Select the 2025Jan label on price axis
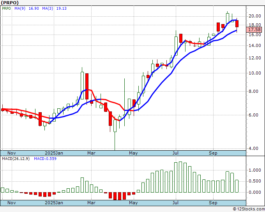265x212 pixels. coord(54,153)
